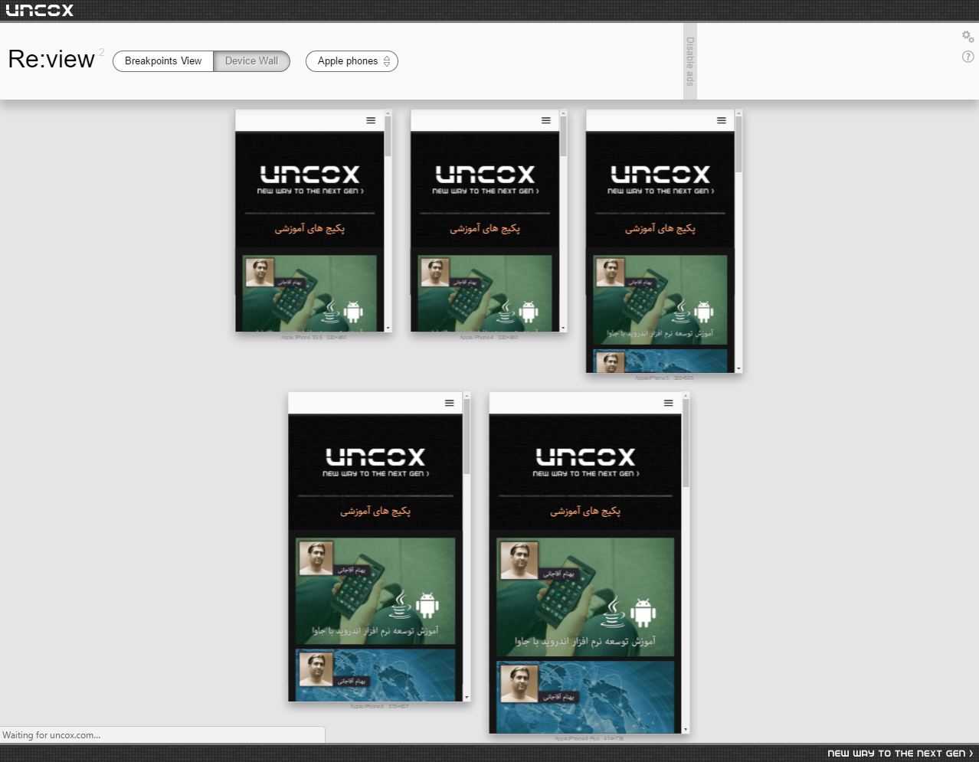Click instructor photo on green card, iPhone 6 Plus

point(519,560)
